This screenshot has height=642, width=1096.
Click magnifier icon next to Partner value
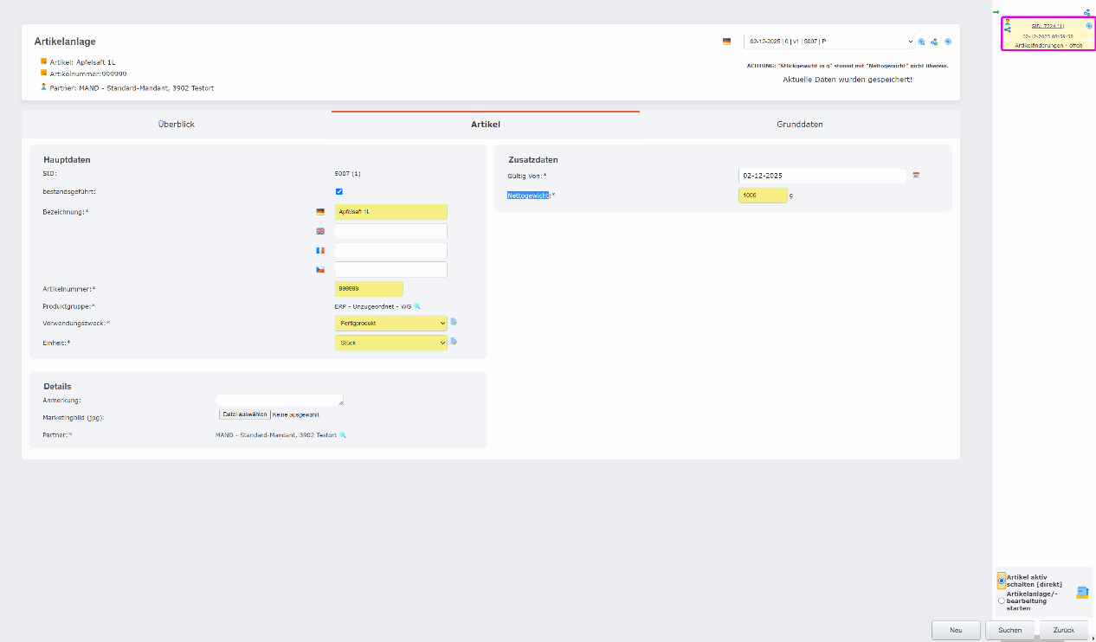(343, 434)
